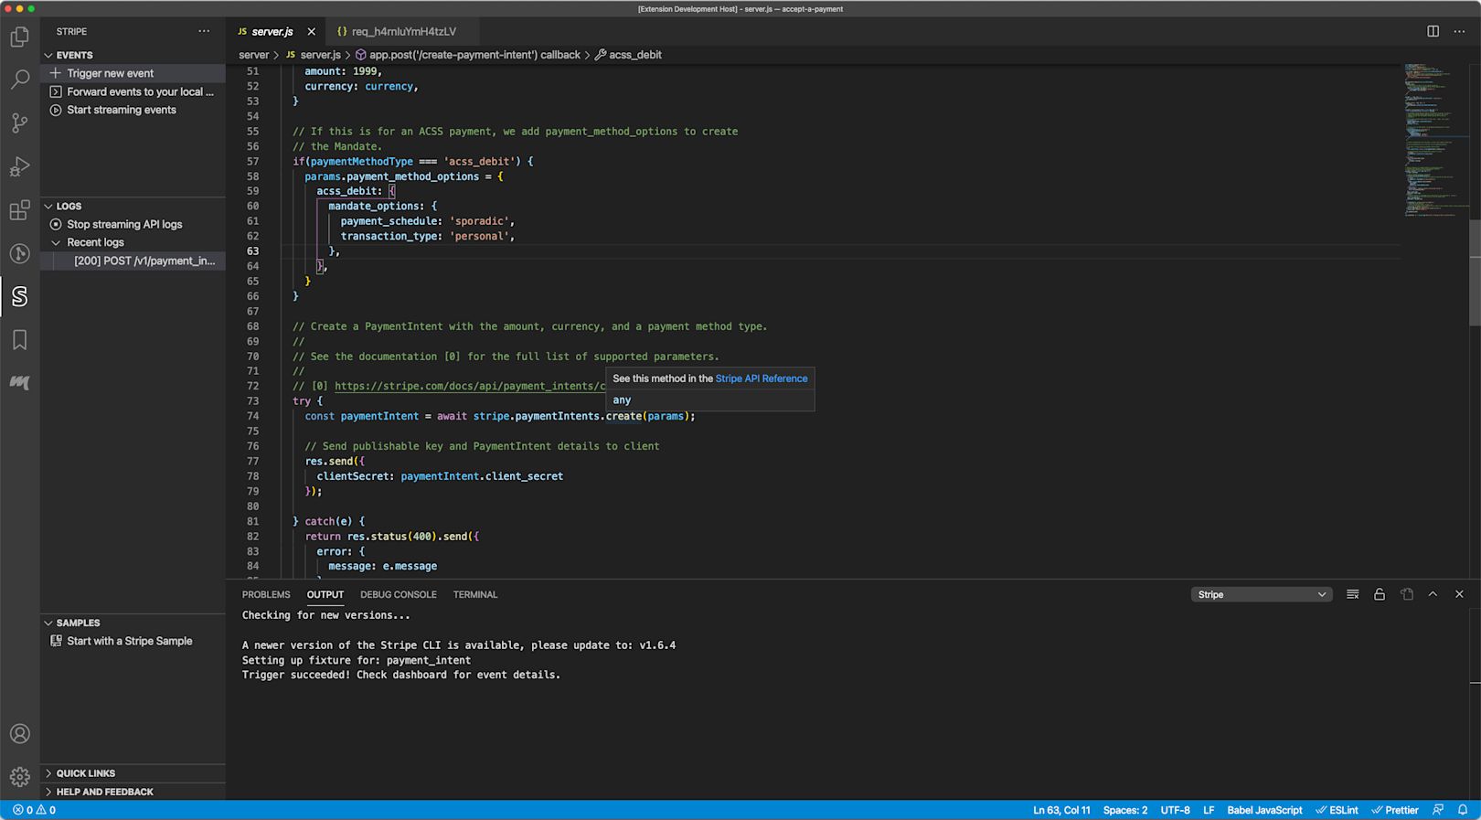Start streaming events
Screen dimensions: 1481x820
click(121, 110)
